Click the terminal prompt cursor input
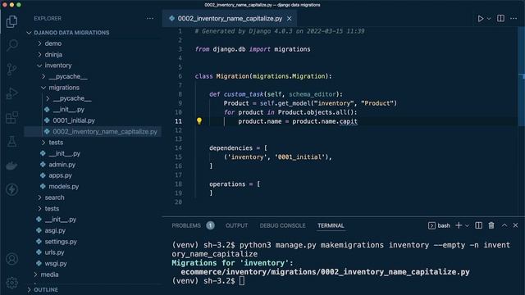The image size is (525, 295). click(242, 281)
